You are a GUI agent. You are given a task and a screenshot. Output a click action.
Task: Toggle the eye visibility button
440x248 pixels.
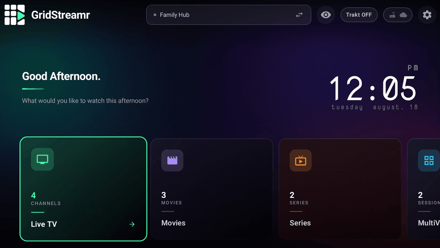[326, 15]
